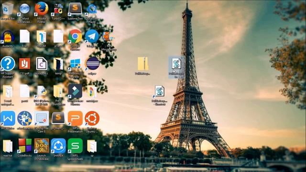Click blank file left of Google Chrome
Viewport: 306px width, 172px height.
58,36
